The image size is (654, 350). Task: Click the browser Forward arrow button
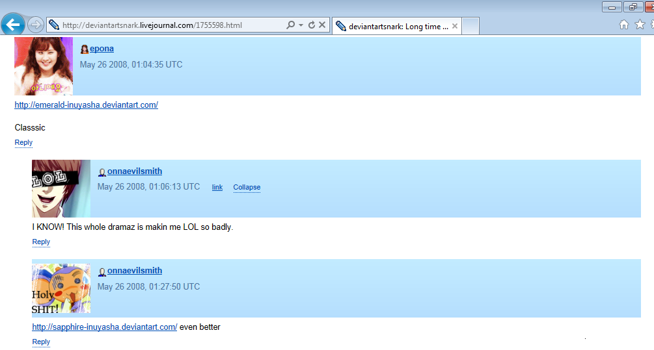pos(36,25)
